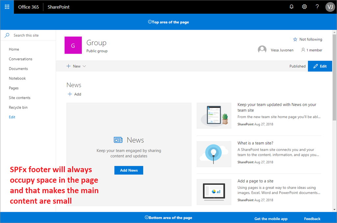Open SharePoint notifications bell
Viewport: 337px width, 223px height.
(291, 7)
